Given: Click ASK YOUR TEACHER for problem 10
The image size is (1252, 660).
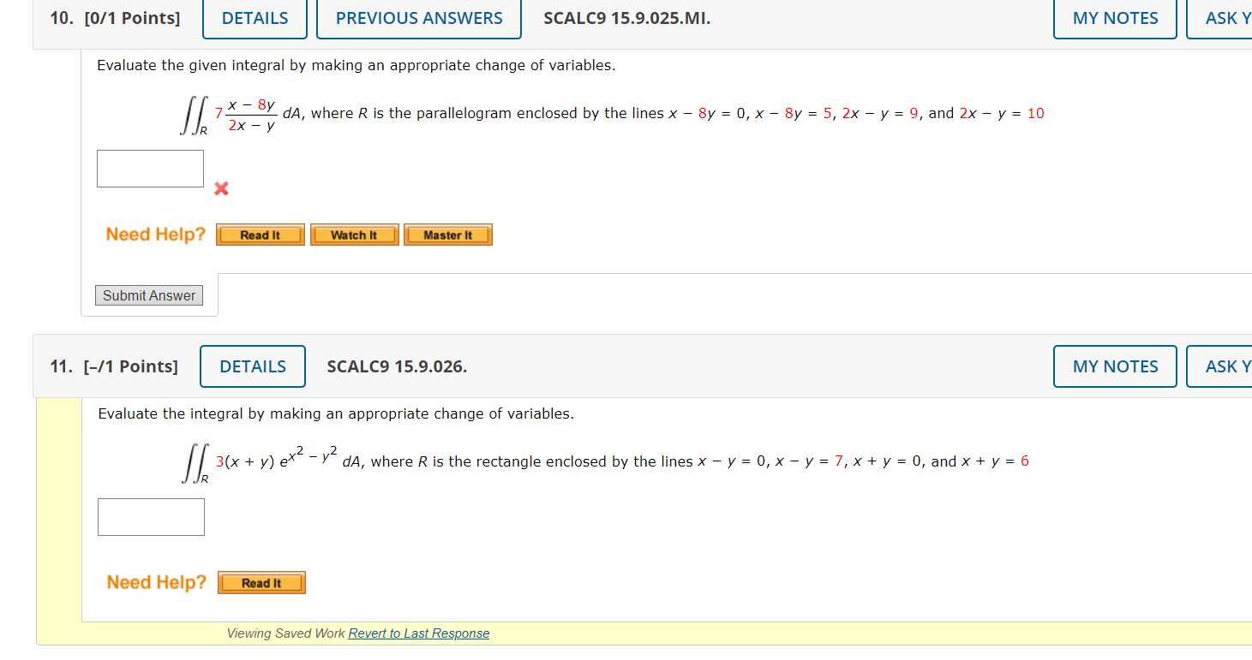Looking at the screenshot, I should (1227, 17).
